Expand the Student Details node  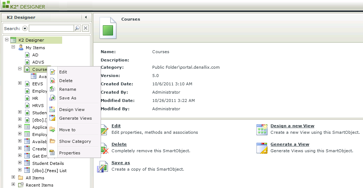(20, 162)
